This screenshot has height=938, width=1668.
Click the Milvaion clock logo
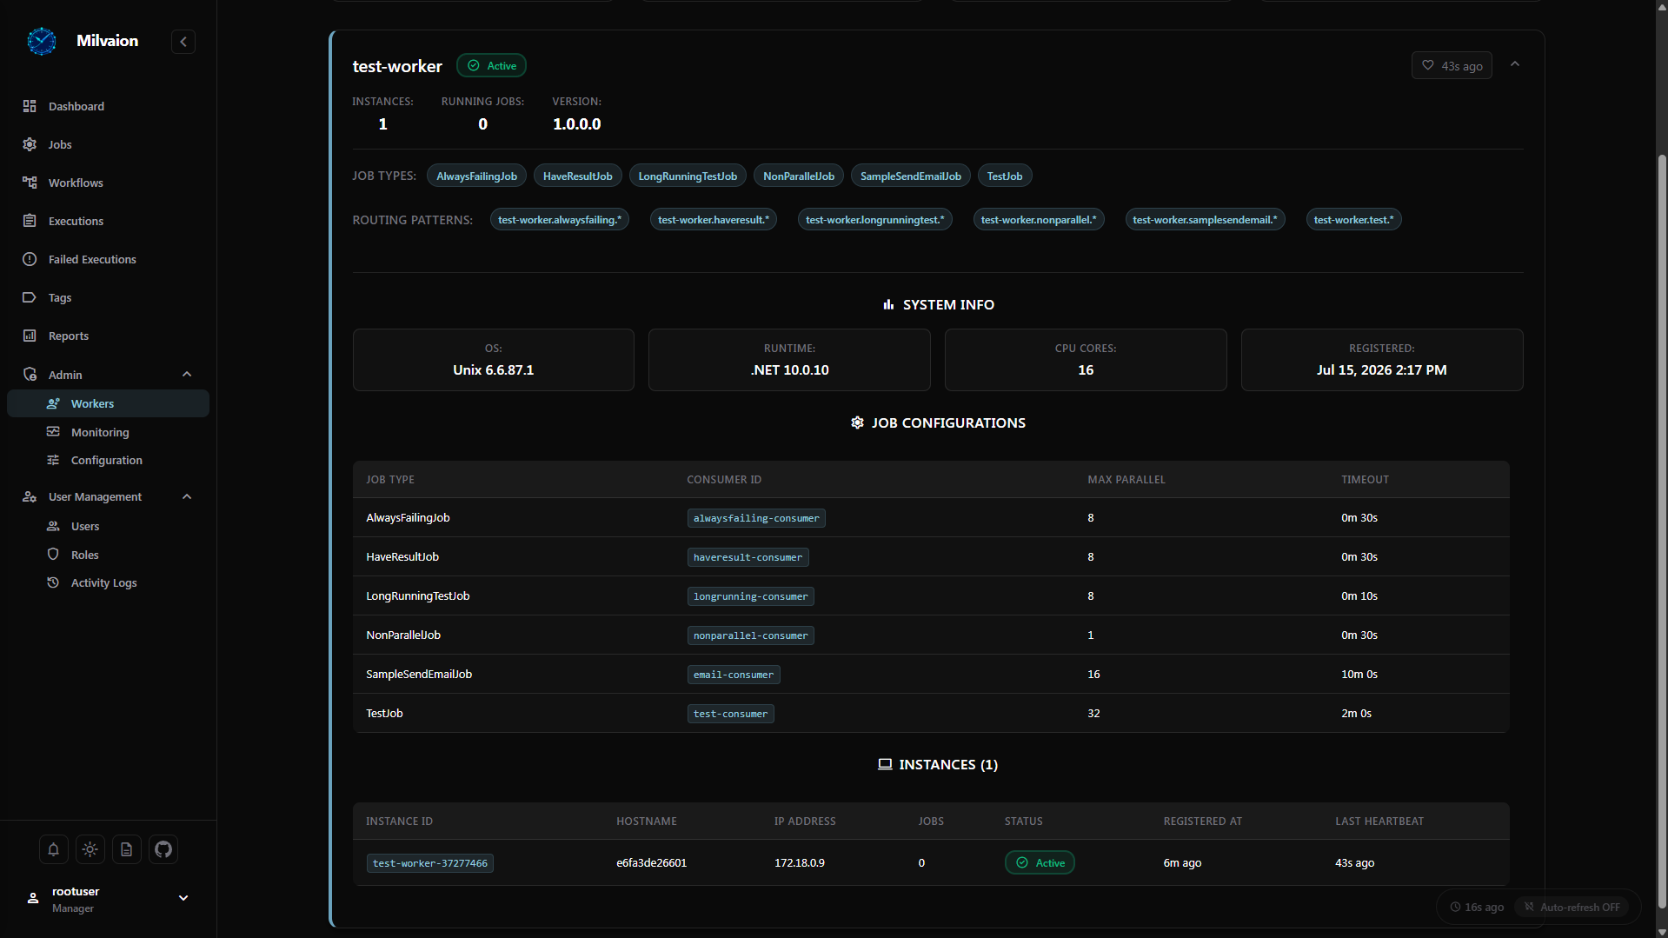click(x=41, y=41)
